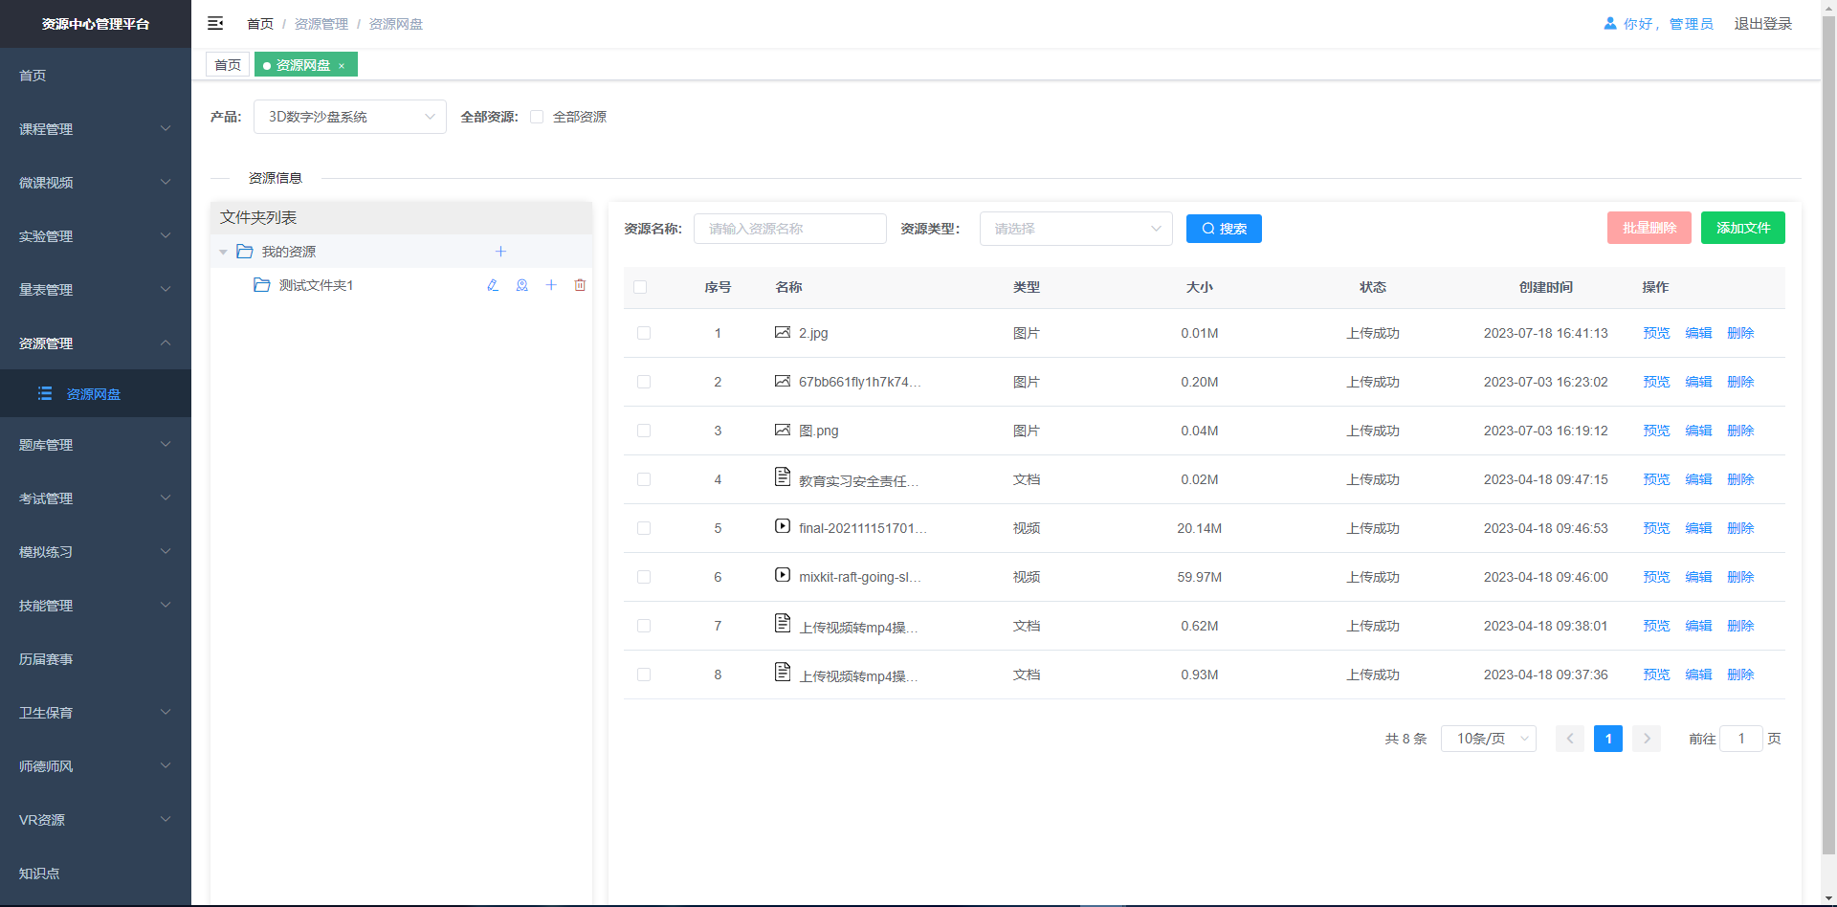
Task: Open 首页 in the sidebar
Action: [x=96, y=75]
